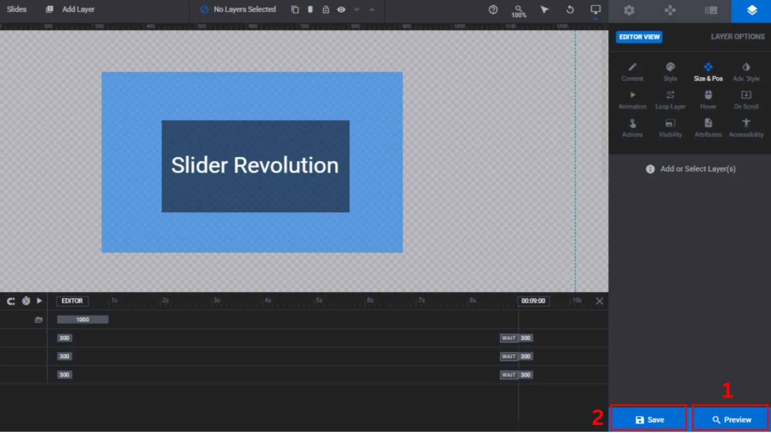
Task: Open Content layer options
Action: (632, 72)
